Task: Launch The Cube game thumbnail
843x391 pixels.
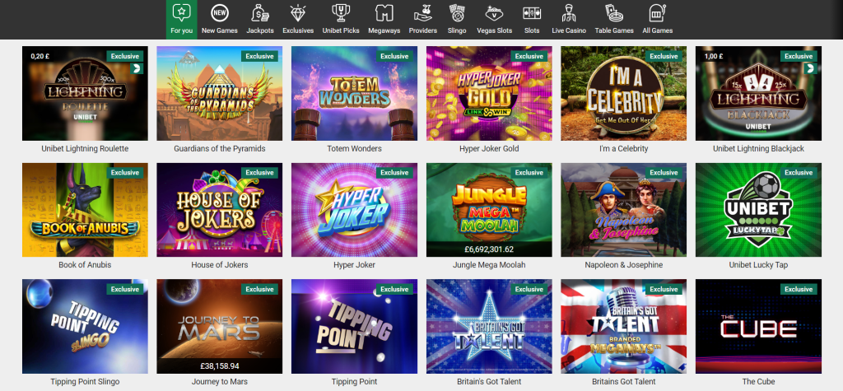Action: tap(758, 327)
